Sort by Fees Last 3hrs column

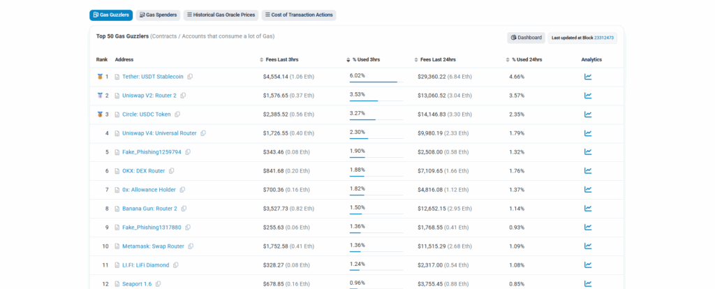(279, 60)
